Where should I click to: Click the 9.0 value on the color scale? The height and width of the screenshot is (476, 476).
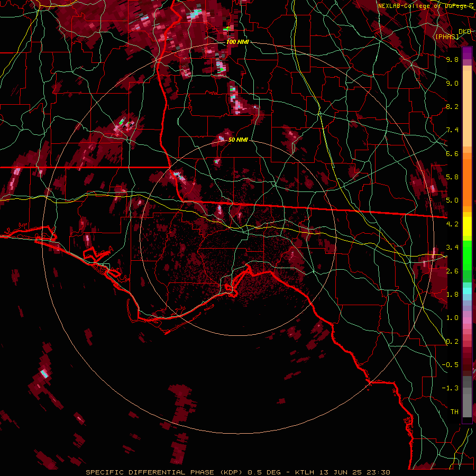click(x=452, y=83)
